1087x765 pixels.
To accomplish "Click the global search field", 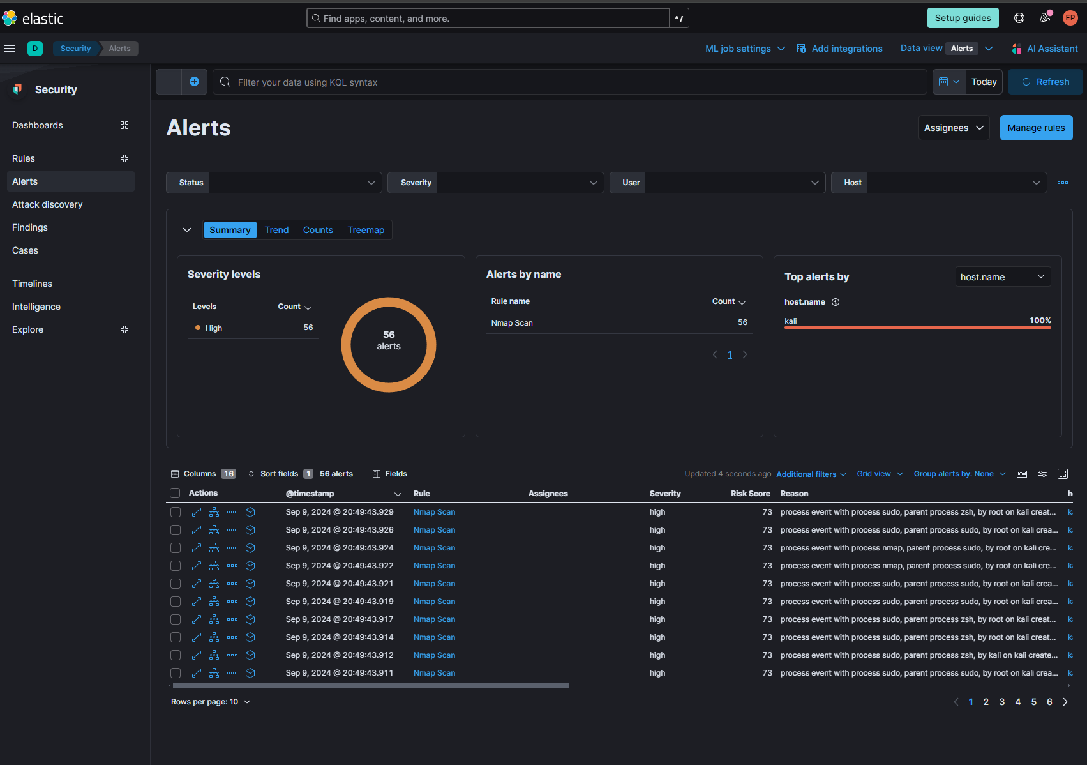I will [488, 18].
